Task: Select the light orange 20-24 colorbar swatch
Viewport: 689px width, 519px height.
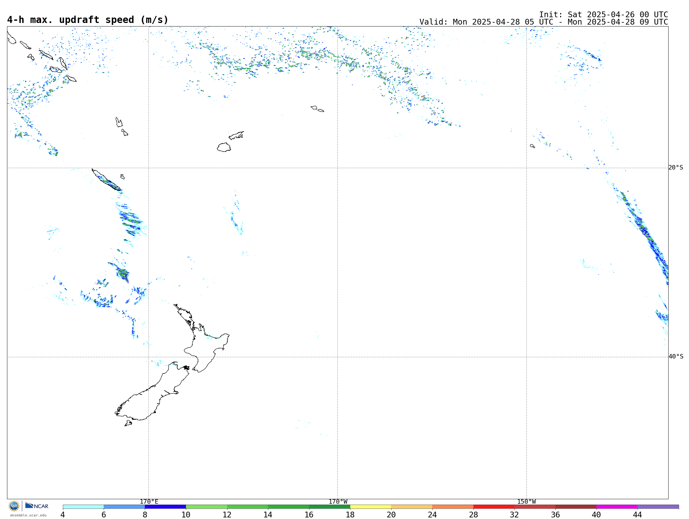Action: tap(412, 507)
